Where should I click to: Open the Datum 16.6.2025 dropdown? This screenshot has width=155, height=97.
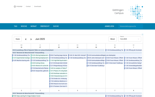(x=130, y=39)
